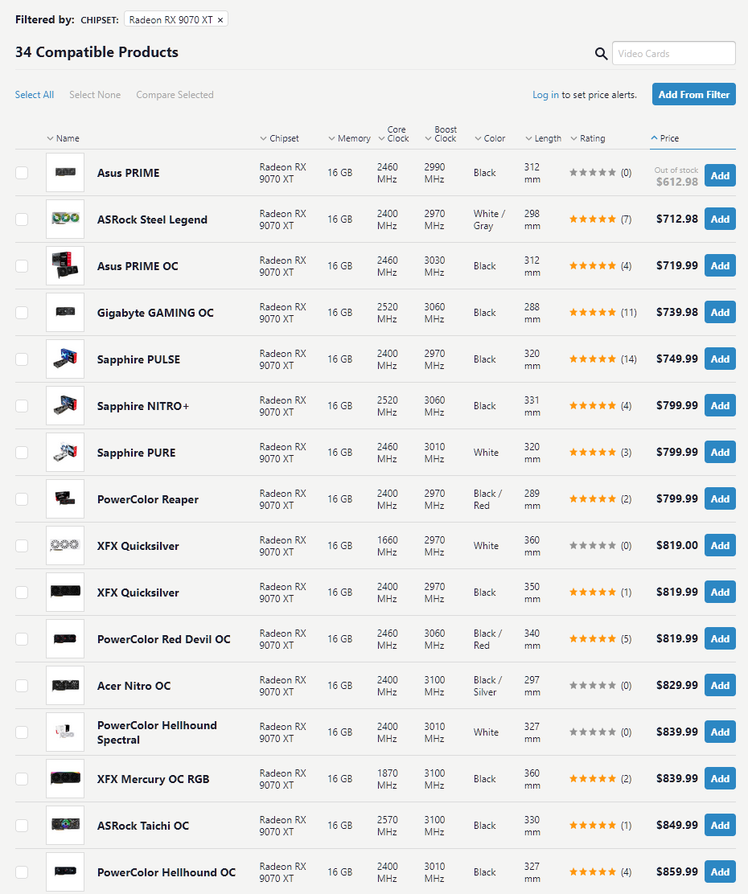Check the Sapphire PULSE checkbox
Screen dimensions: 748x894
22,359
